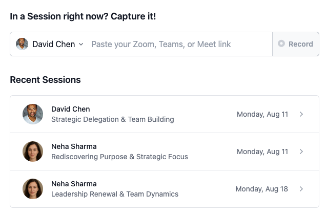Expand arrow for Strategic Delegation session row
This screenshot has width=327, height=216.
click(x=301, y=114)
